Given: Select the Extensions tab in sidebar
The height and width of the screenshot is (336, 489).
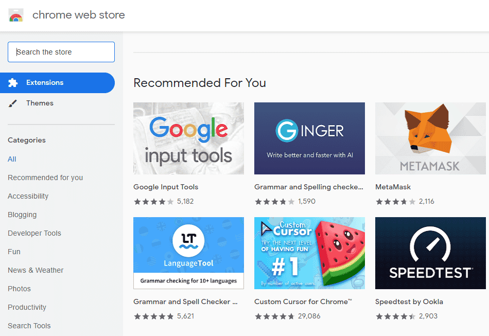Looking at the screenshot, I should (45, 83).
